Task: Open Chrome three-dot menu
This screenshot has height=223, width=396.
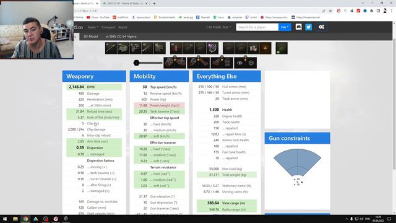Action: (392, 11)
